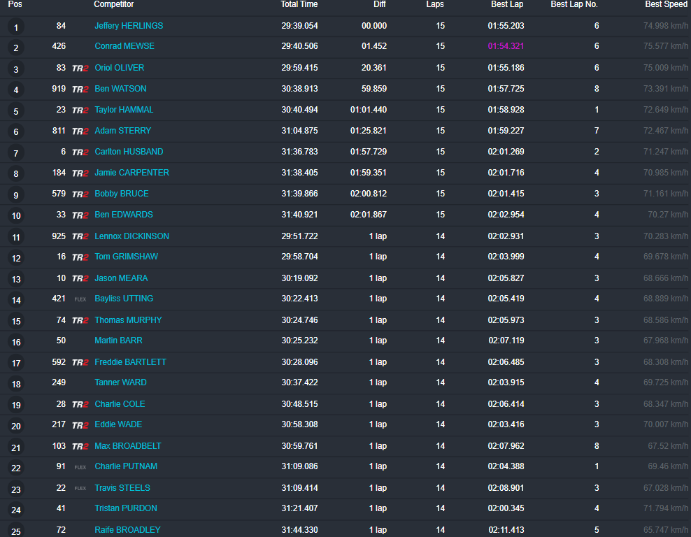
Task: Click the TR2 badge next to Adam STERRY
Action: [80, 131]
